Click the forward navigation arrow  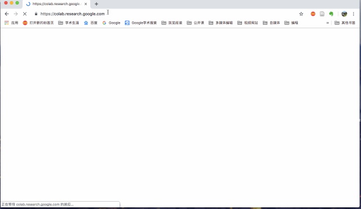(x=16, y=14)
